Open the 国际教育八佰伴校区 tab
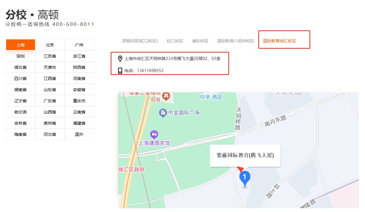 click(x=236, y=41)
